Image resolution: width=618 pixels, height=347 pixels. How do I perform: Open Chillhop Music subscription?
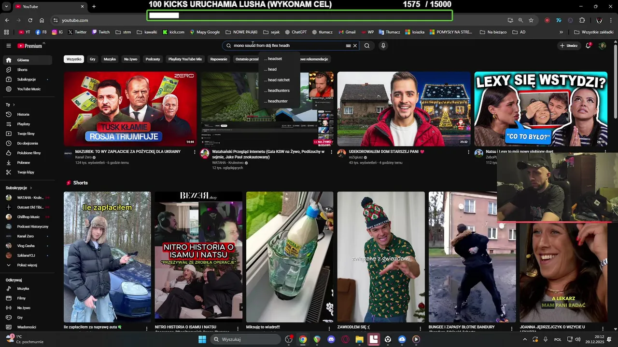point(27,217)
